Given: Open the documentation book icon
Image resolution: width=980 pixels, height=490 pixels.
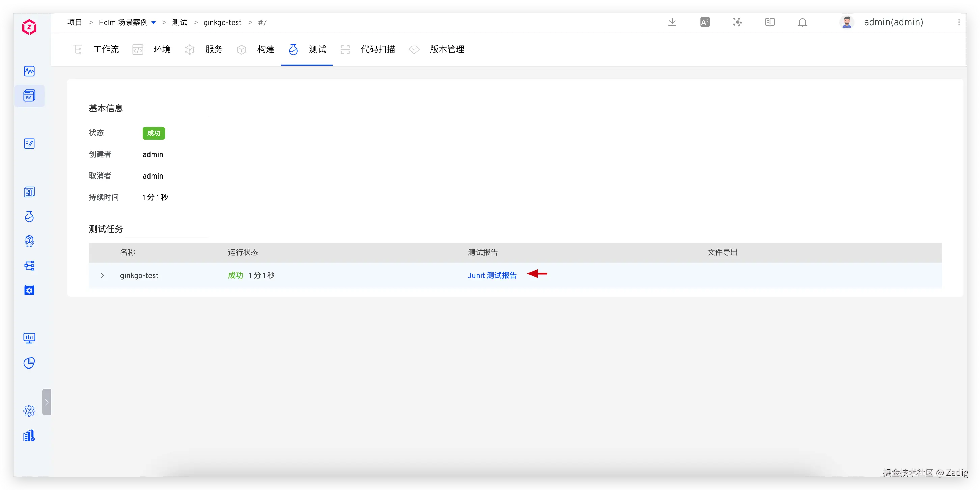Looking at the screenshot, I should [x=770, y=22].
